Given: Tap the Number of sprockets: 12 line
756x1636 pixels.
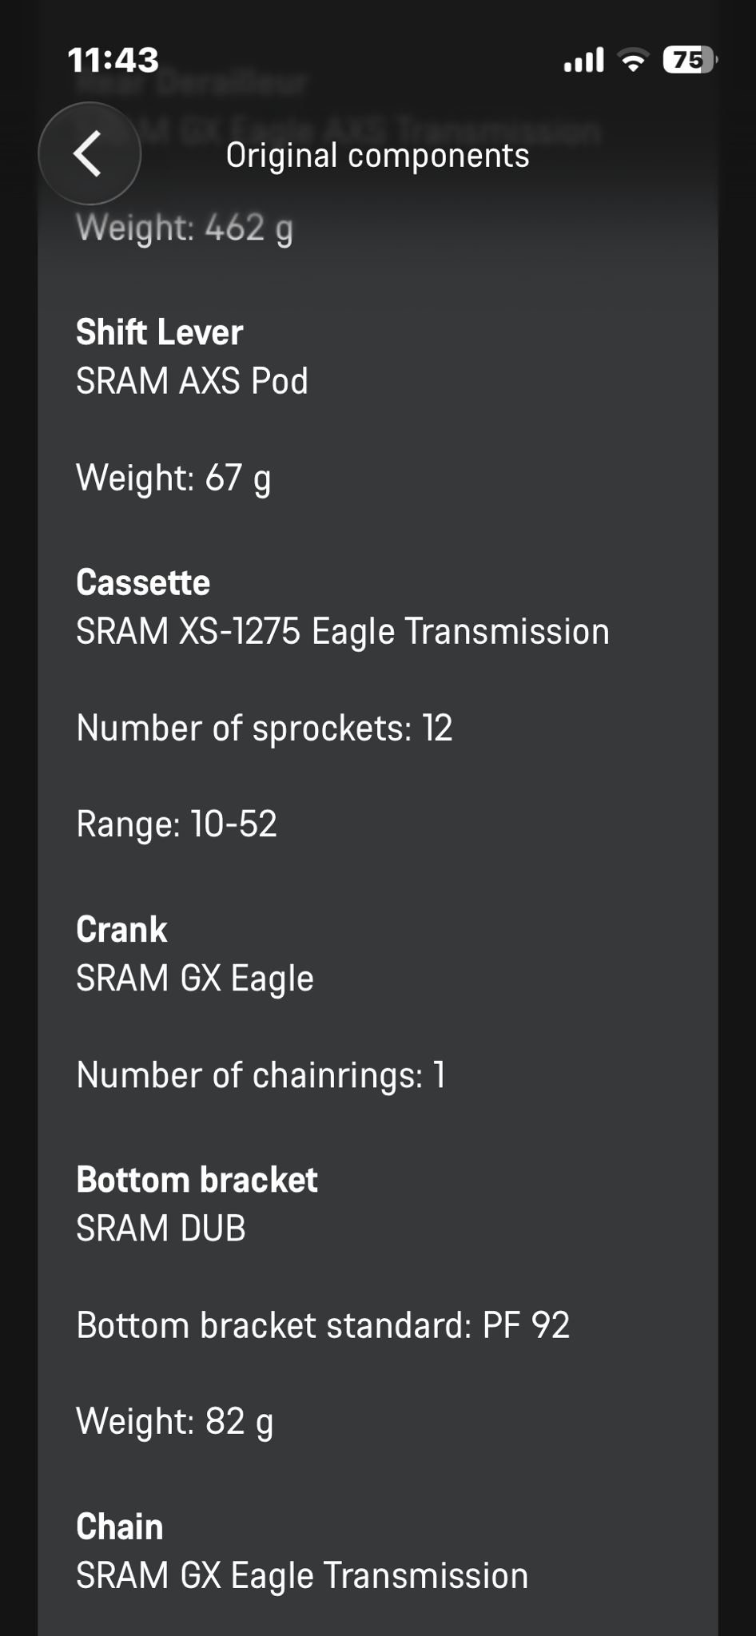Looking at the screenshot, I should 265,728.
